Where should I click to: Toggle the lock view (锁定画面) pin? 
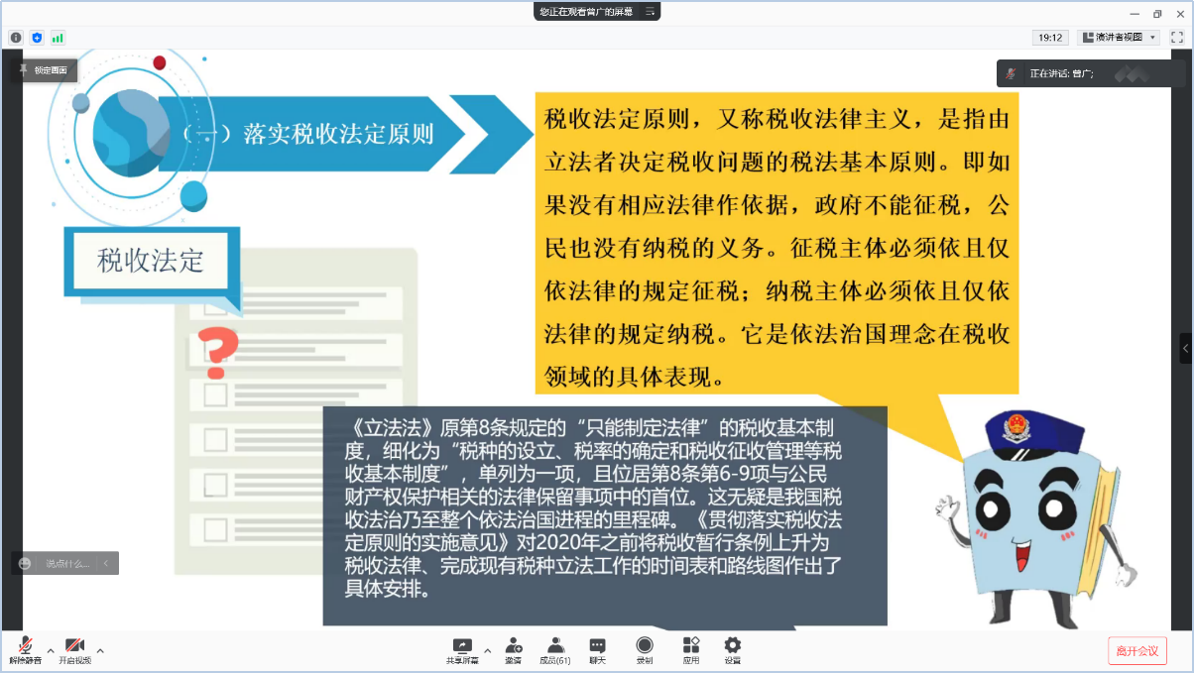(44, 70)
